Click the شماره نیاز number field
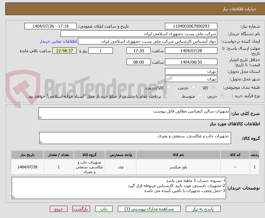This screenshot has height=218, width=265. (191, 26)
